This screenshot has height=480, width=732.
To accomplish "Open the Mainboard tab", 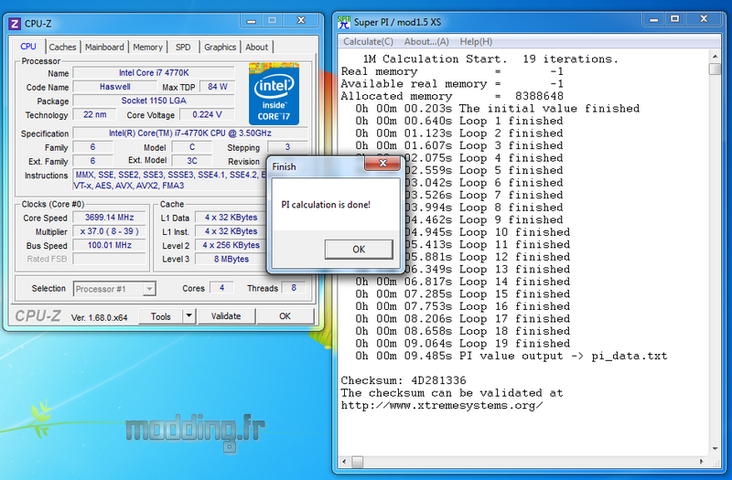I will tap(104, 48).
